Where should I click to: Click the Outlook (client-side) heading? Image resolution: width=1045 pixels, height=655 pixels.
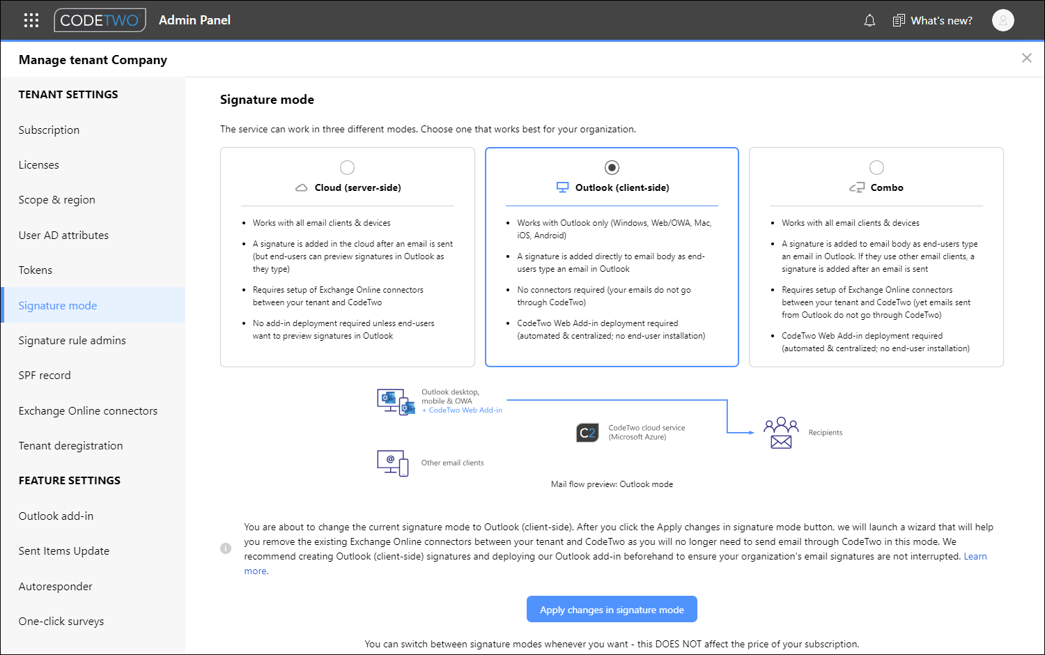coord(622,187)
